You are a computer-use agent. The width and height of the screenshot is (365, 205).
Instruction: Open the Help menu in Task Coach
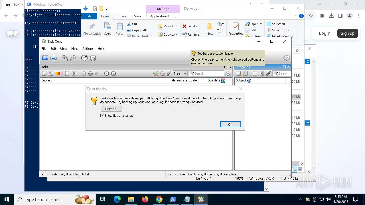(101, 49)
